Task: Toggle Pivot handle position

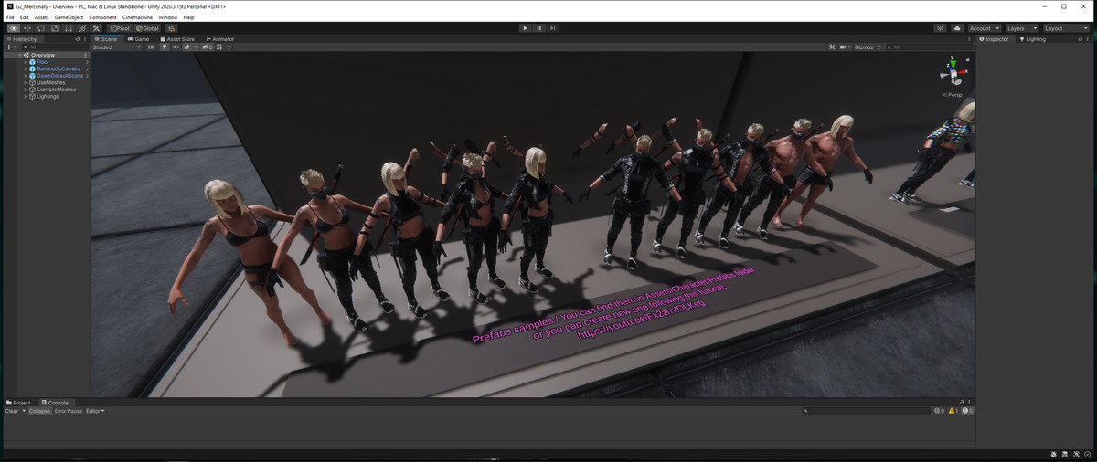Action: (x=120, y=28)
